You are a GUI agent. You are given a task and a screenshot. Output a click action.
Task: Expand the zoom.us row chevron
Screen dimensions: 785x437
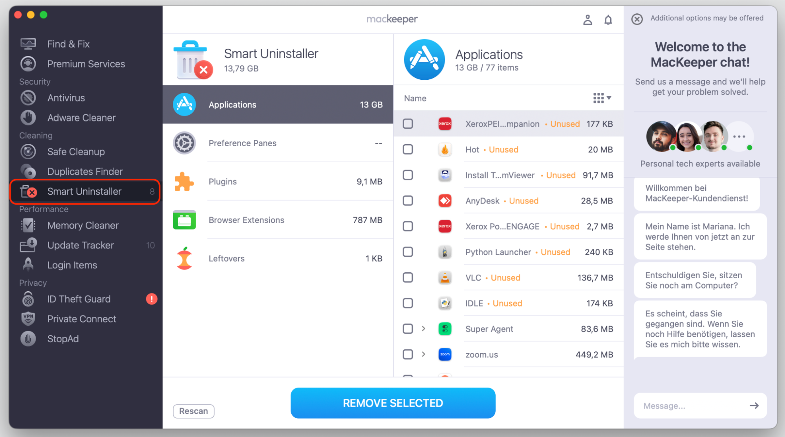click(423, 354)
